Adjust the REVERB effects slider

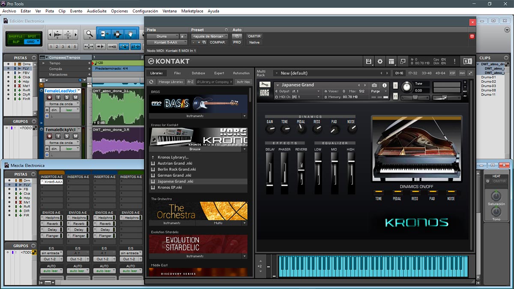[x=301, y=170]
